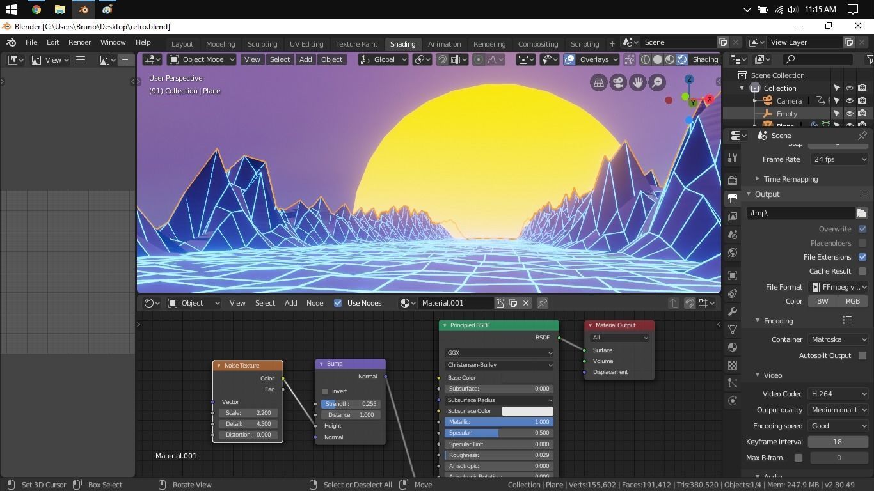Adjust the Metallic slider on Principled BSDF
Screen dimensions: 874x491
(x=499, y=422)
